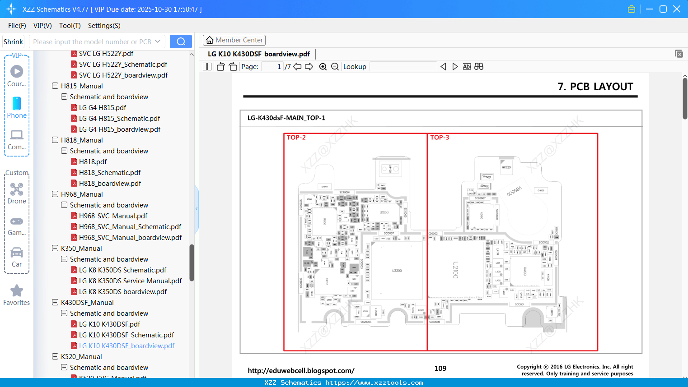This screenshot has width=688, height=387.
Task: Open H818_boardview.pdf file
Action: tap(110, 183)
